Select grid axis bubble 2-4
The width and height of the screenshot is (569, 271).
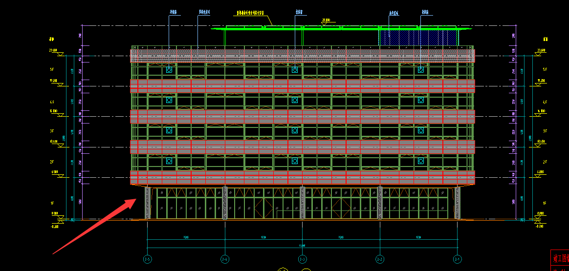click(225, 259)
